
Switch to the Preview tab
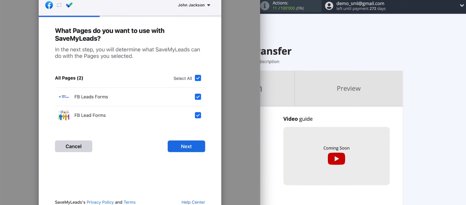(x=348, y=88)
